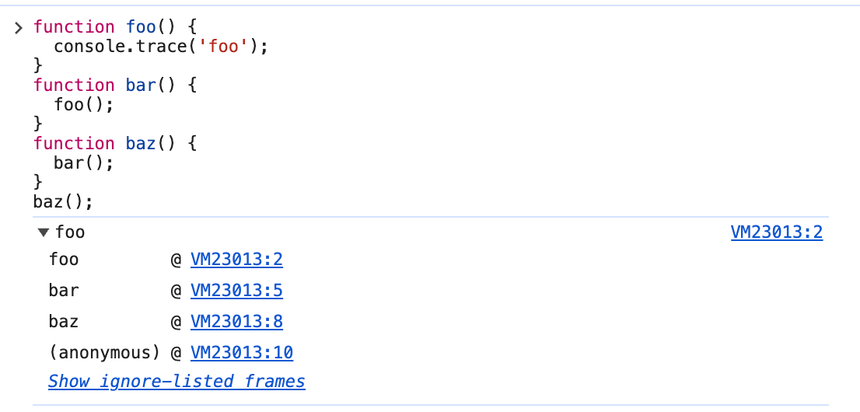Click the console input prompt chevron
Screen dimensions: 860x412
pos(19,28)
